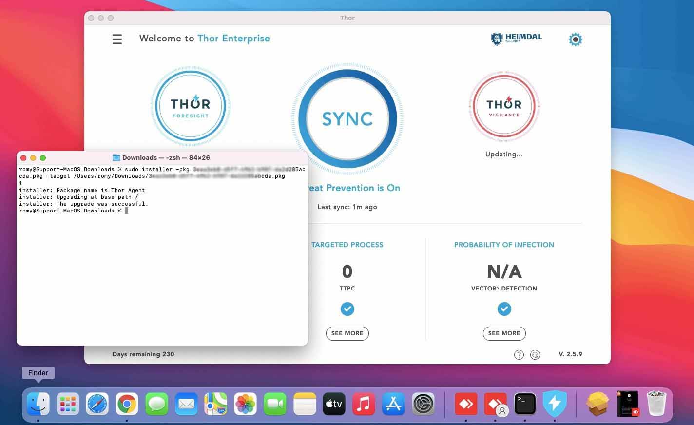Image resolution: width=694 pixels, height=425 pixels.
Task: Click 'Package name is Thor Agent' line
Action: point(82,190)
